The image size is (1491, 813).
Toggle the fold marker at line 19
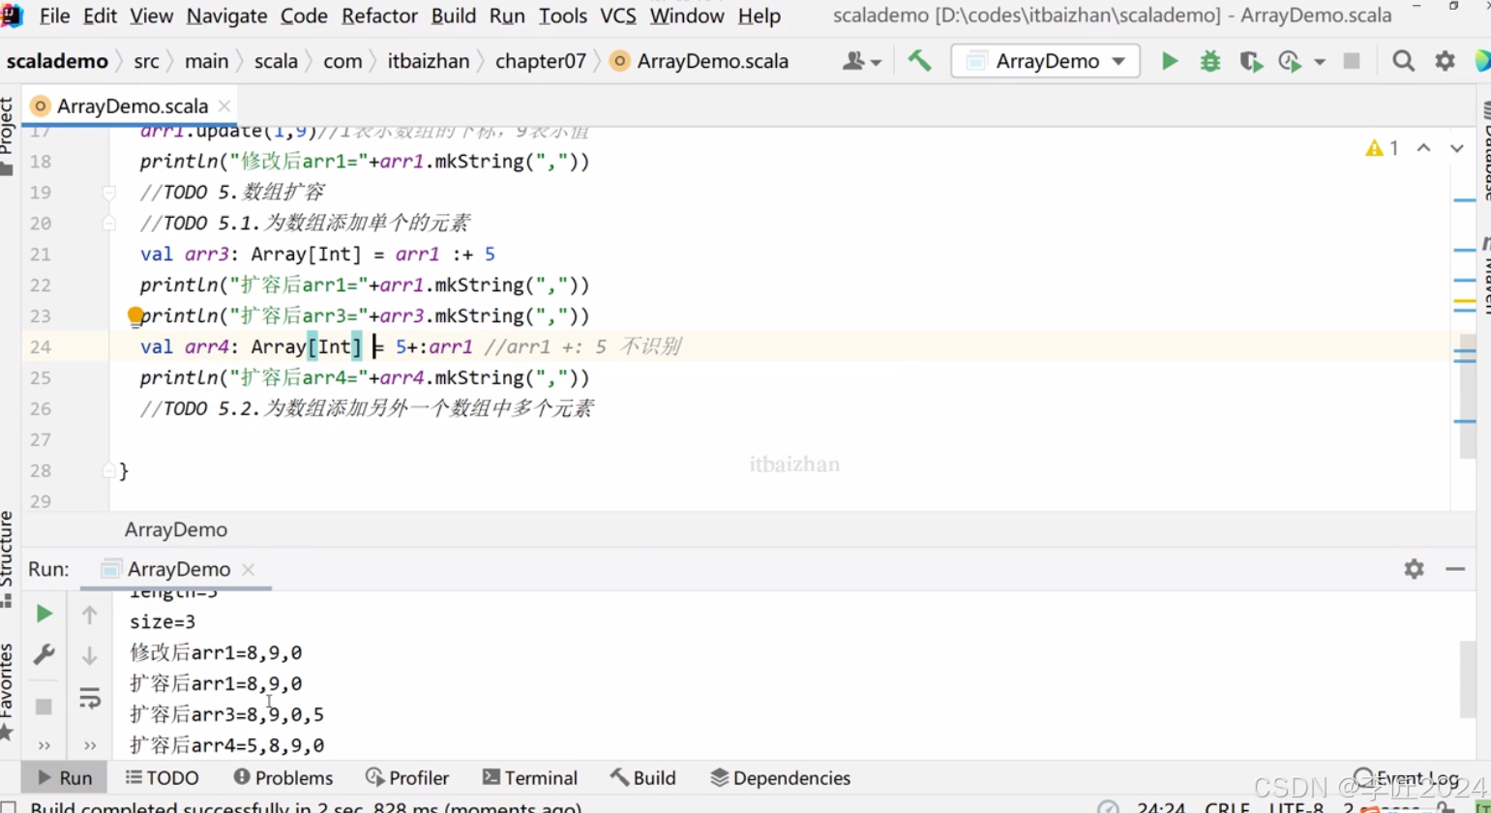tap(108, 193)
